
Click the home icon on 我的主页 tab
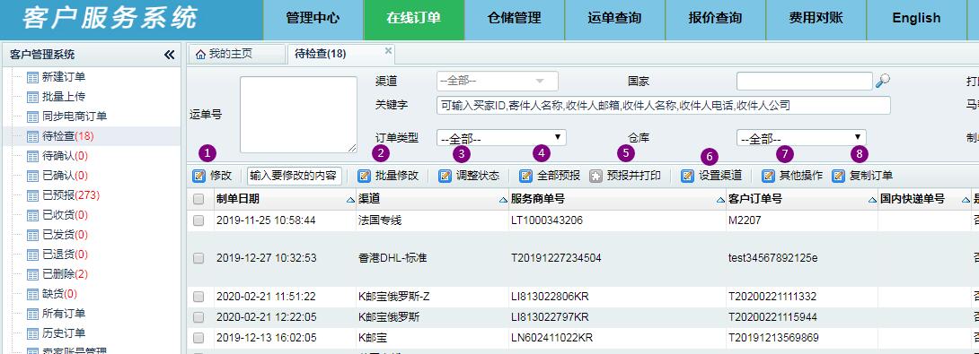point(199,55)
